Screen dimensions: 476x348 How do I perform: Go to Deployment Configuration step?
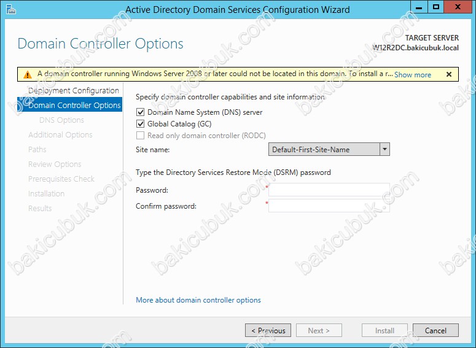[74, 90]
